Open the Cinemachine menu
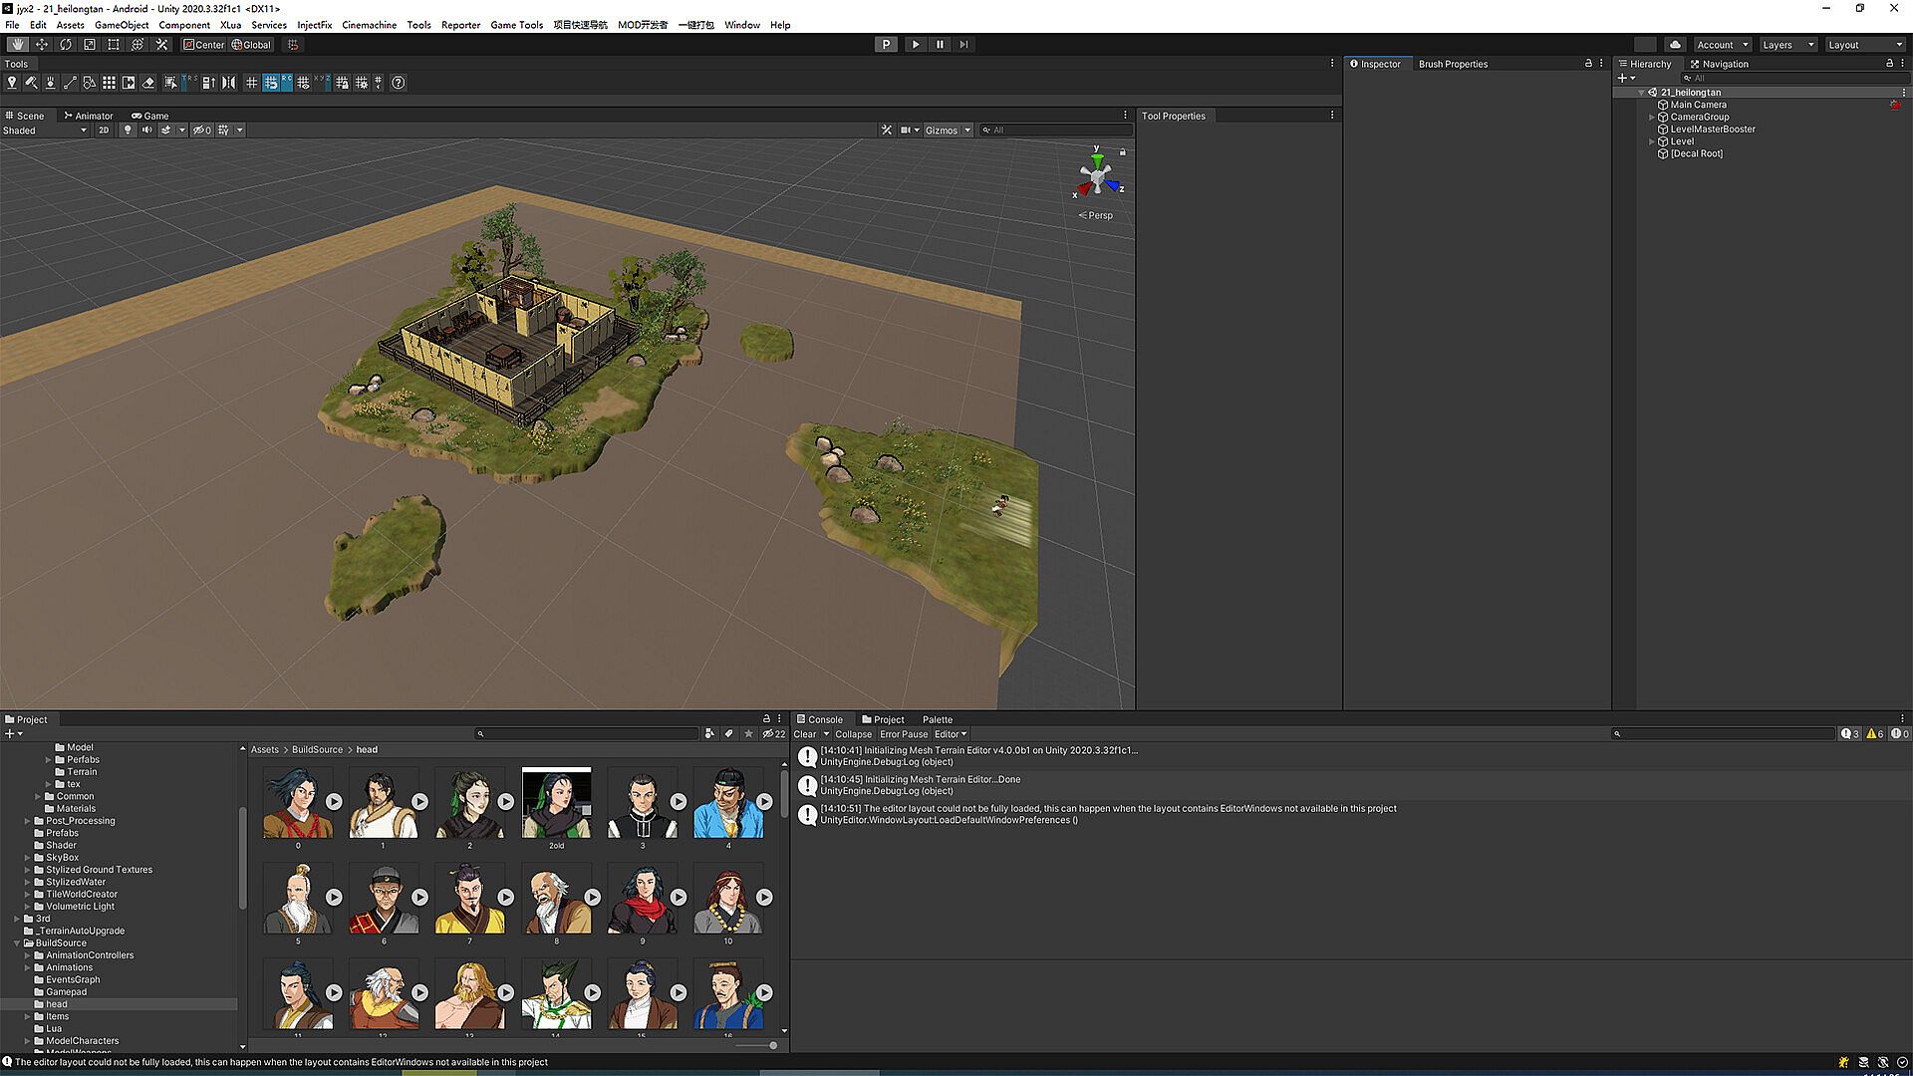 [x=369, y=25]
